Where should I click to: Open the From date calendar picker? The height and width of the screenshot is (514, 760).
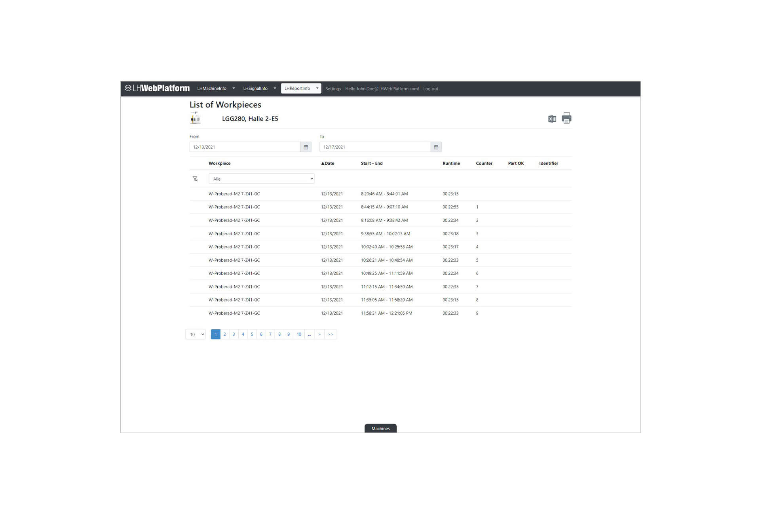point(306,147)
